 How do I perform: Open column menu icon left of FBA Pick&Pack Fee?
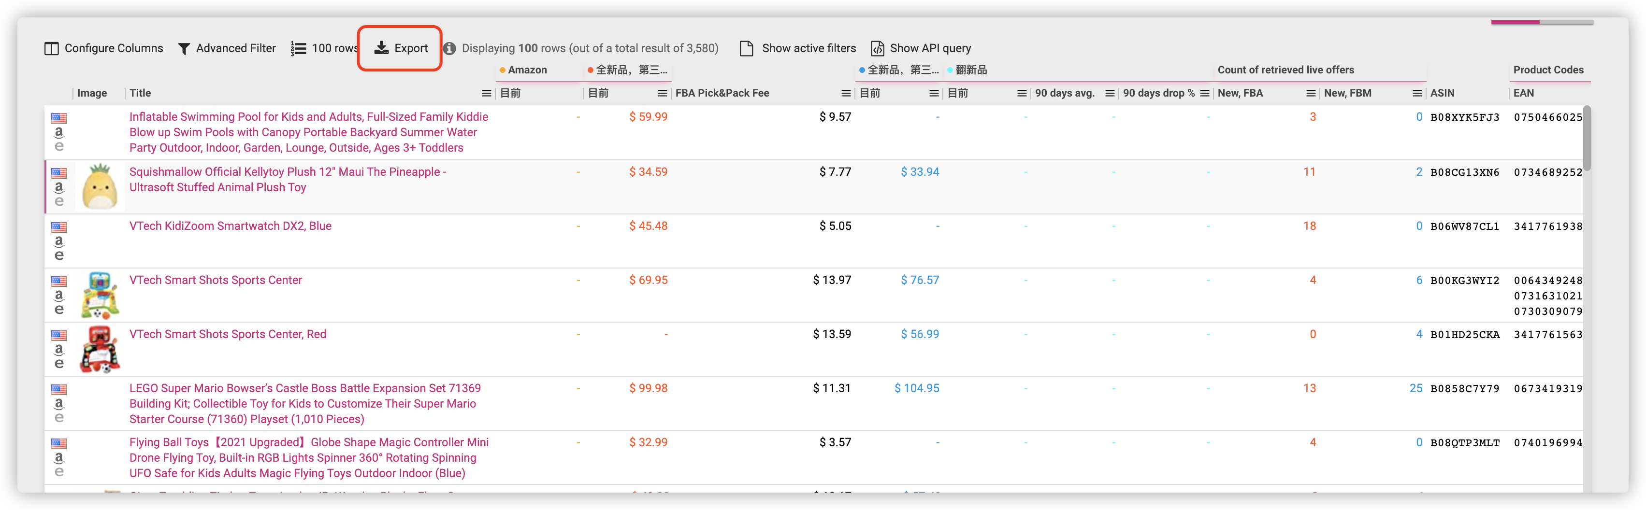point(662,93)
